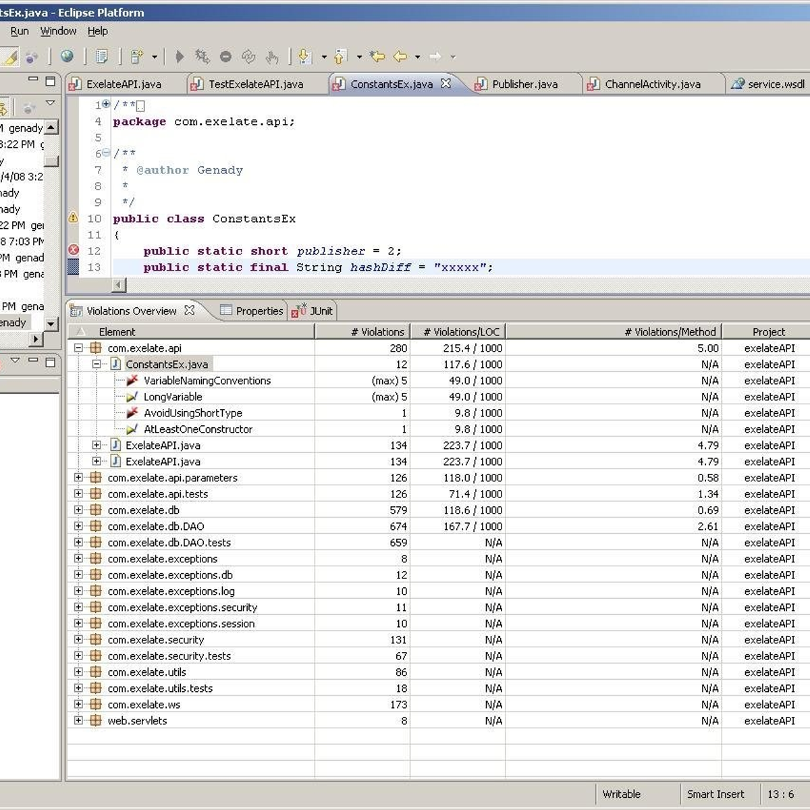The height and width of the screenshot is (810, 810).
Task: Switch to the Publisher.java editor tab
Action: point(524,84)
